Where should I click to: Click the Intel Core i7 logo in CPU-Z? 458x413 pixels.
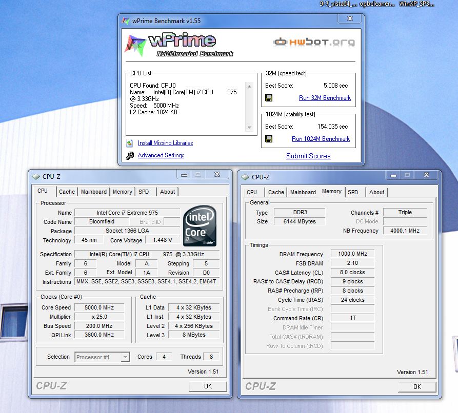tap(200, 225)
